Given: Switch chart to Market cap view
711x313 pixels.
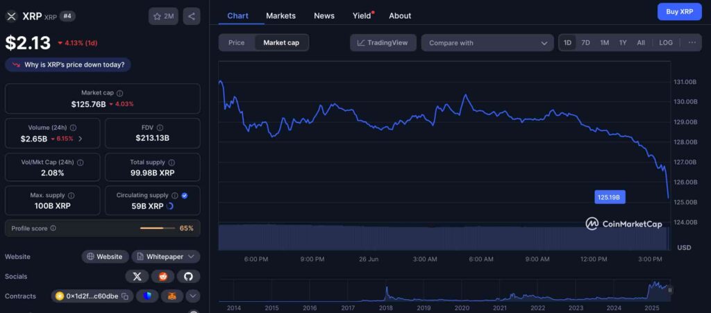Looking at the screenshot, I should click(x=281, y=42).
